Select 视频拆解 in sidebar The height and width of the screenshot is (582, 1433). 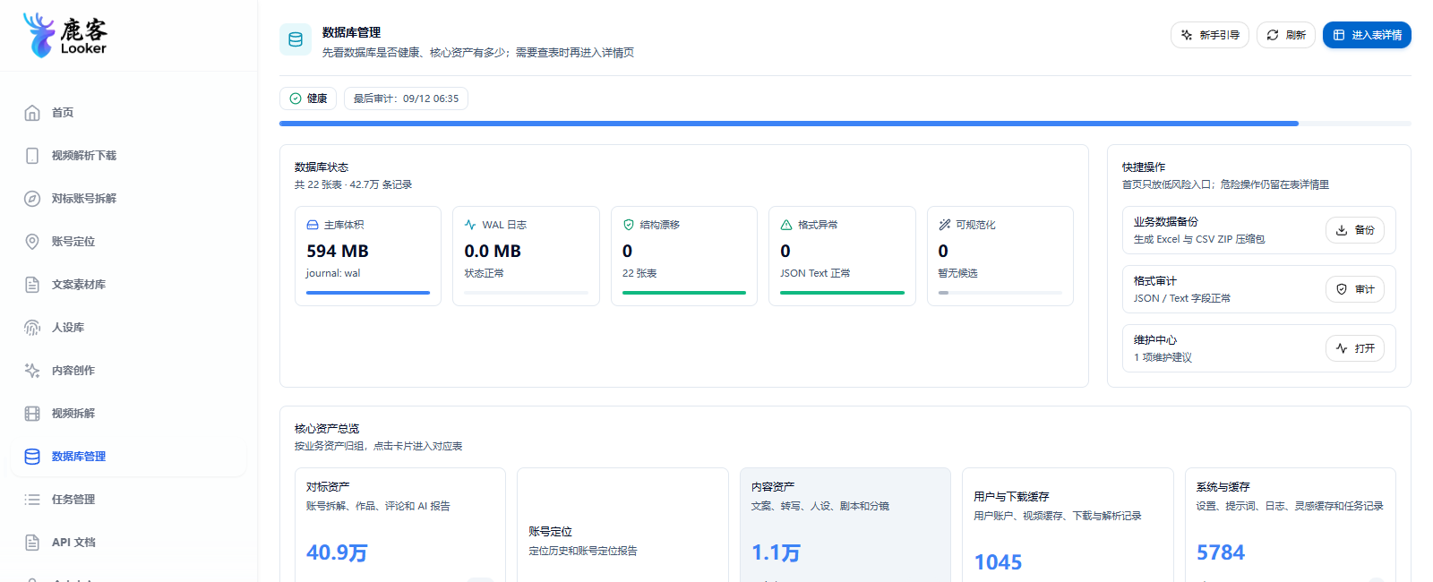coord(129,414)
